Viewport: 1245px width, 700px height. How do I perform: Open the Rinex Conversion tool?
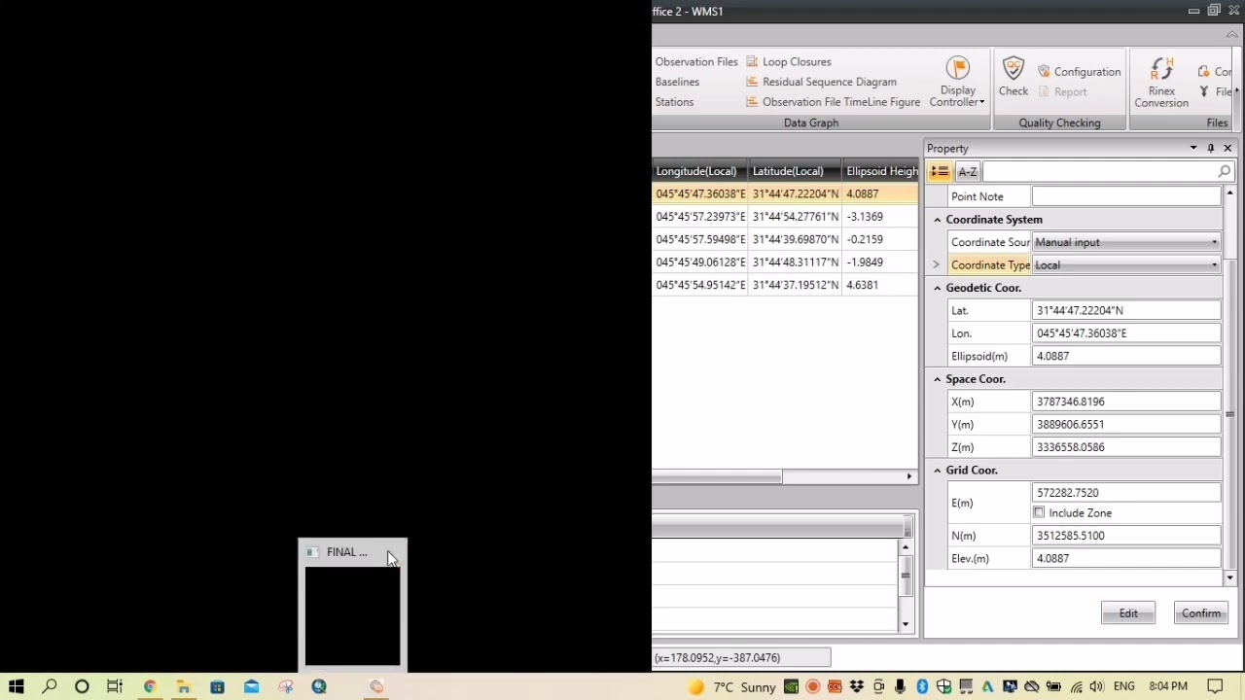[x=1161, y=83]
